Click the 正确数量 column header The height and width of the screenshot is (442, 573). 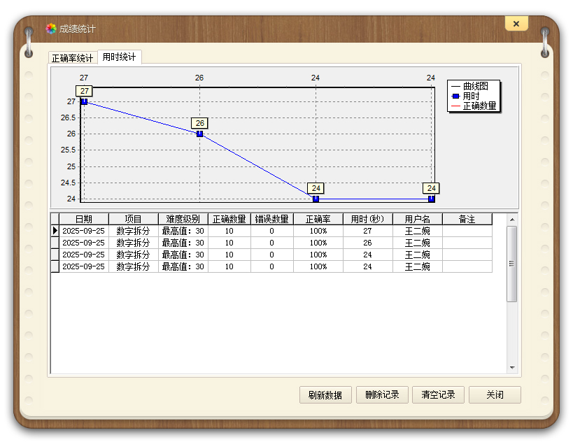click(229, 219)
